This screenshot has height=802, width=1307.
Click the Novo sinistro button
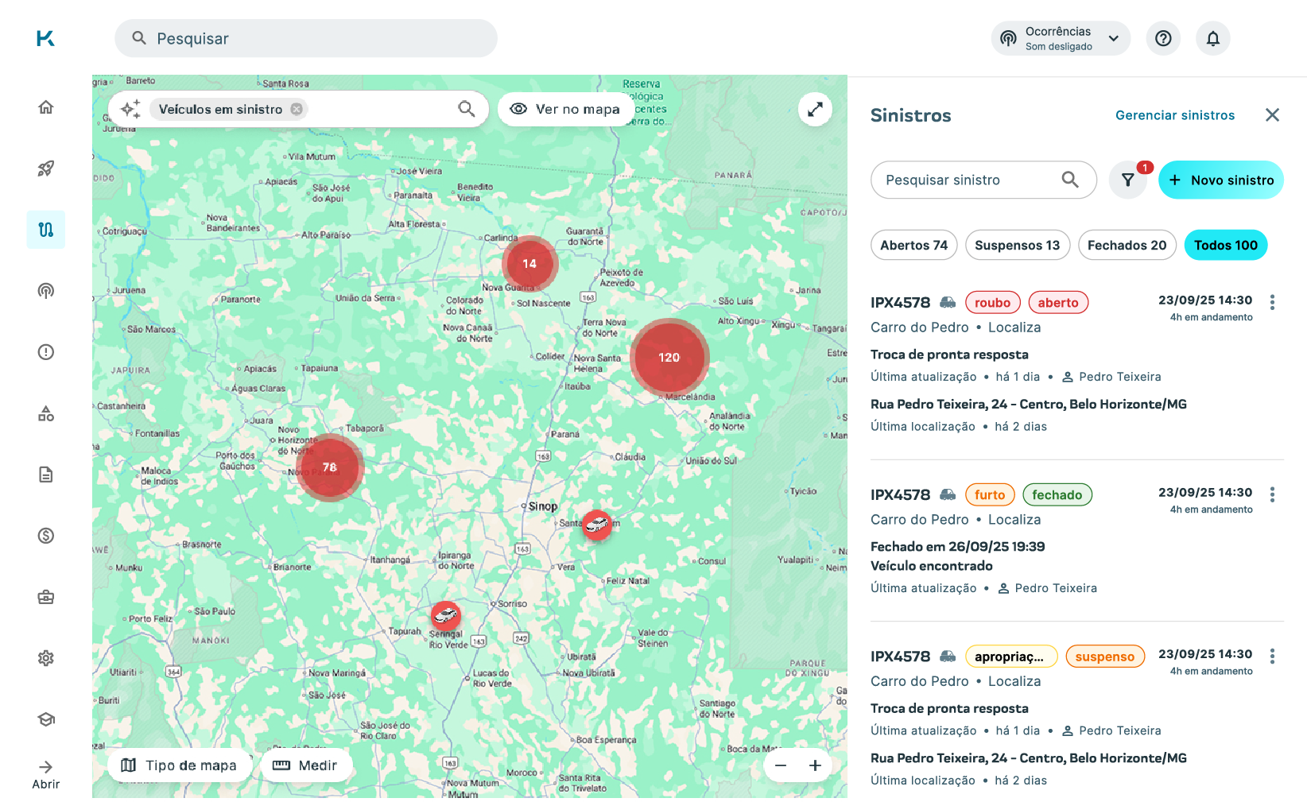coord(1221,180)
